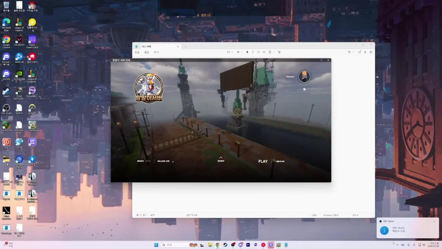Open PUBG BATTLEGROUNDS desktop shortcut

tap(19, 93)
